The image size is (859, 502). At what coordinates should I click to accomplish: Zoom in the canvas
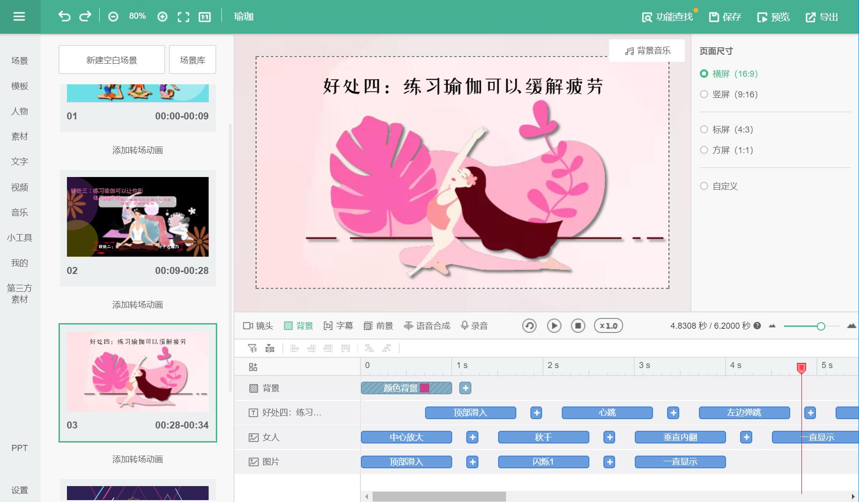(162, 17)
